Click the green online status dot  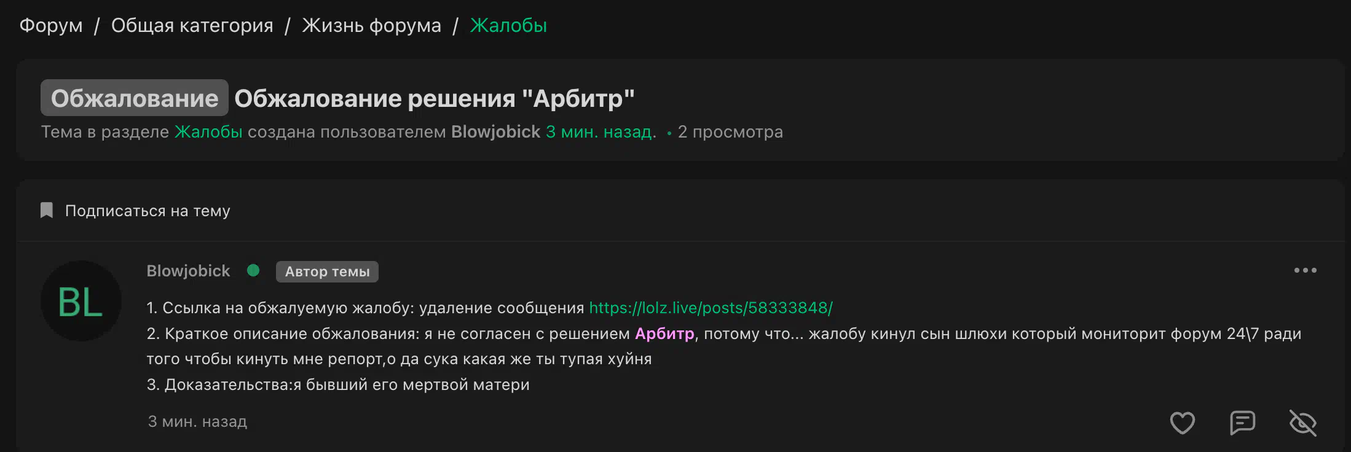253,270
